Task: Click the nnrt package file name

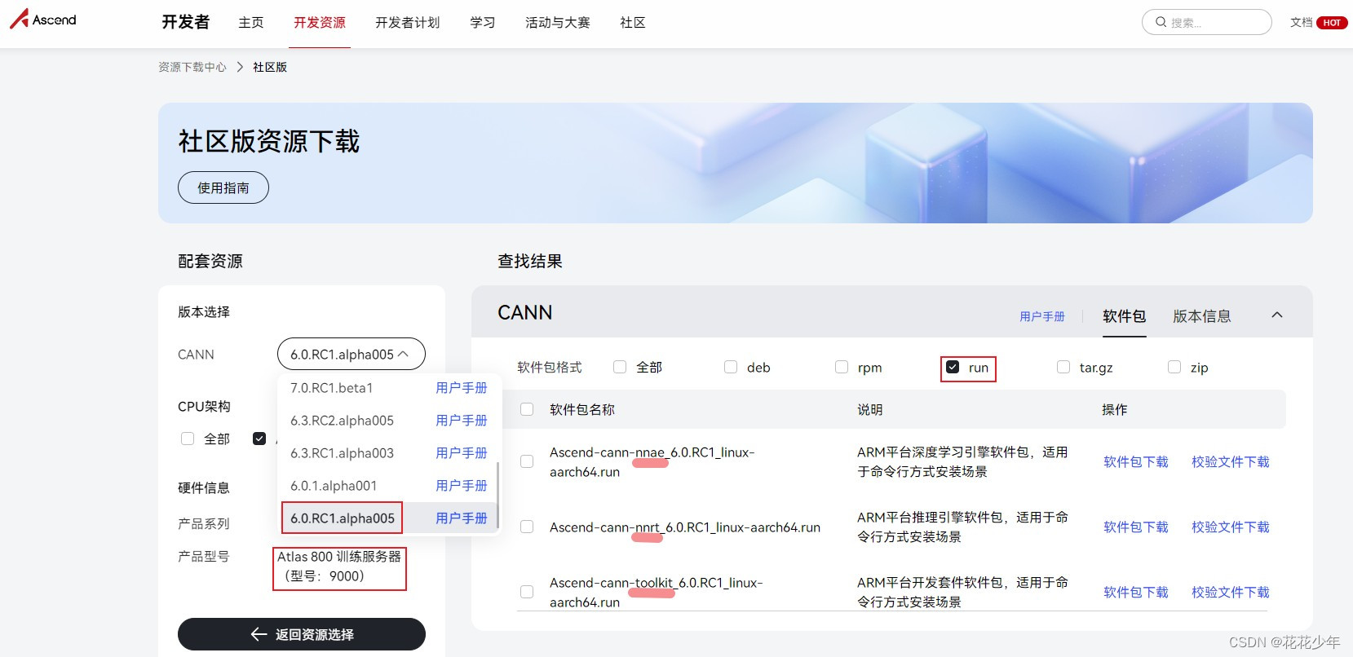Action: [x=685, y=527]
